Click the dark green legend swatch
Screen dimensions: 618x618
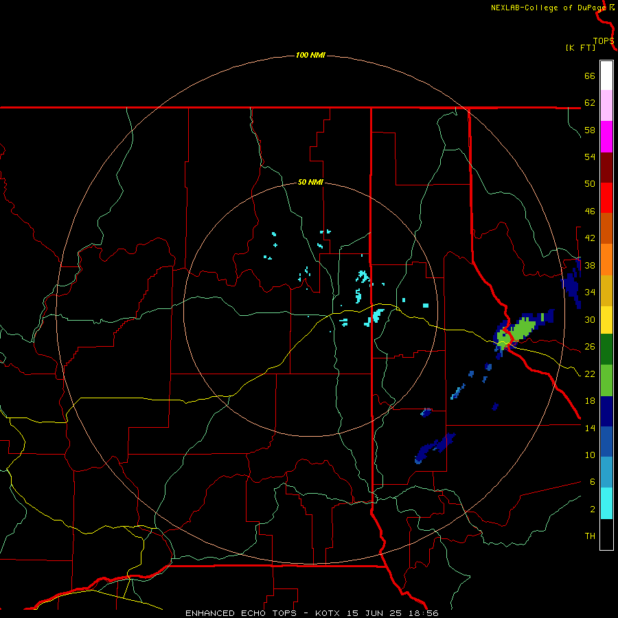606,350
